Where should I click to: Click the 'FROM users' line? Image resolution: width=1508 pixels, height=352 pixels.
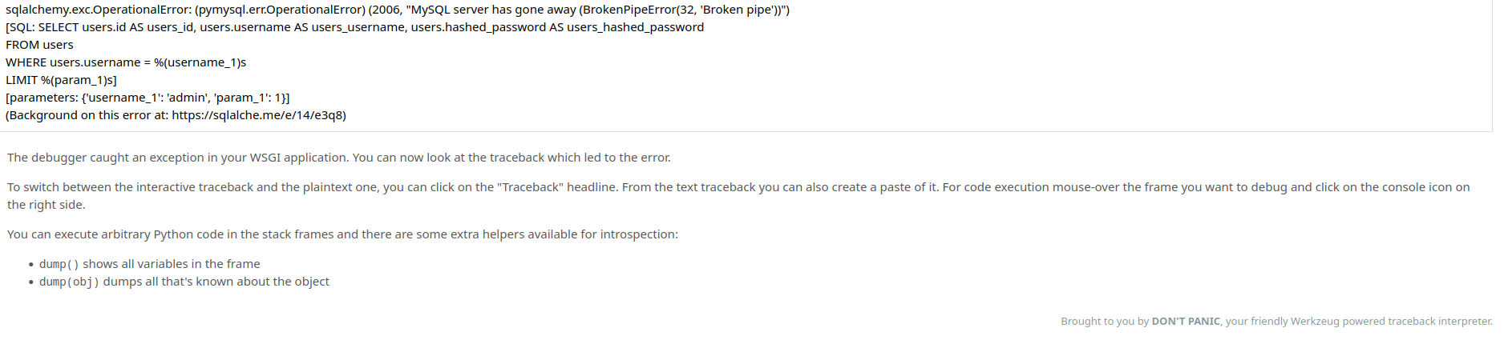pos(39,45)
